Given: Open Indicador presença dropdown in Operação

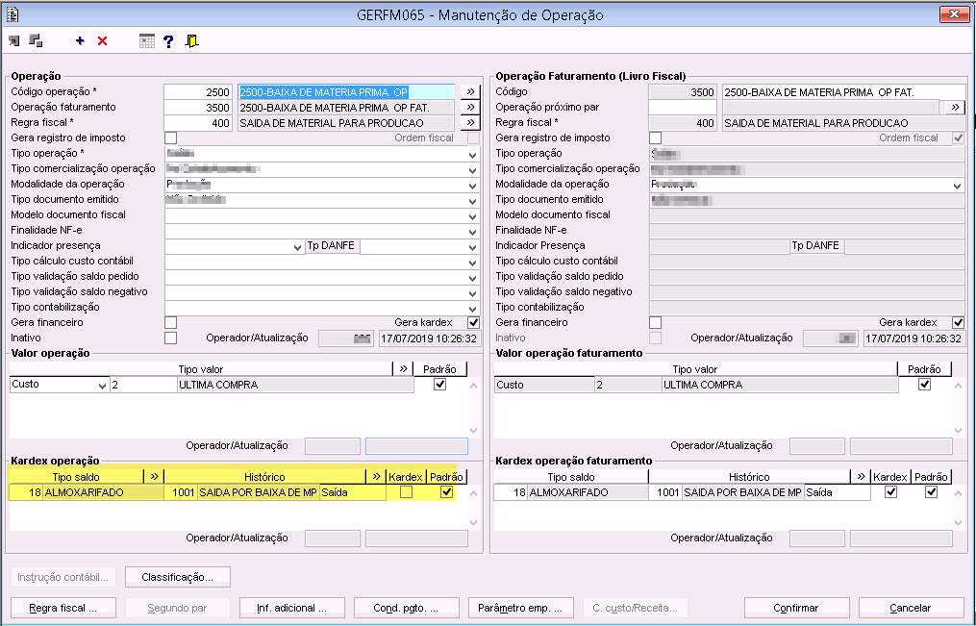Looking at the screenshot, I should (297, 247).
